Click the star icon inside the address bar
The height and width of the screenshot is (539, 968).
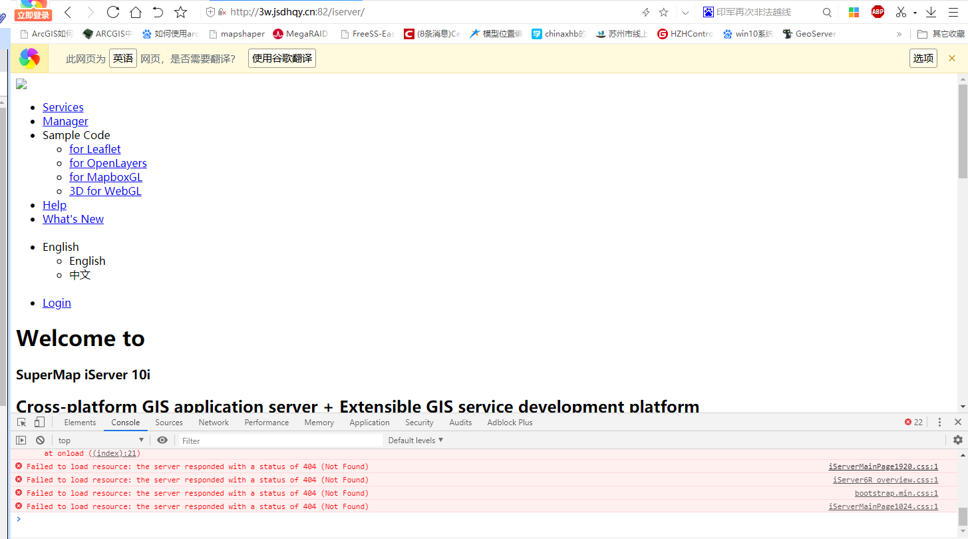663,12
